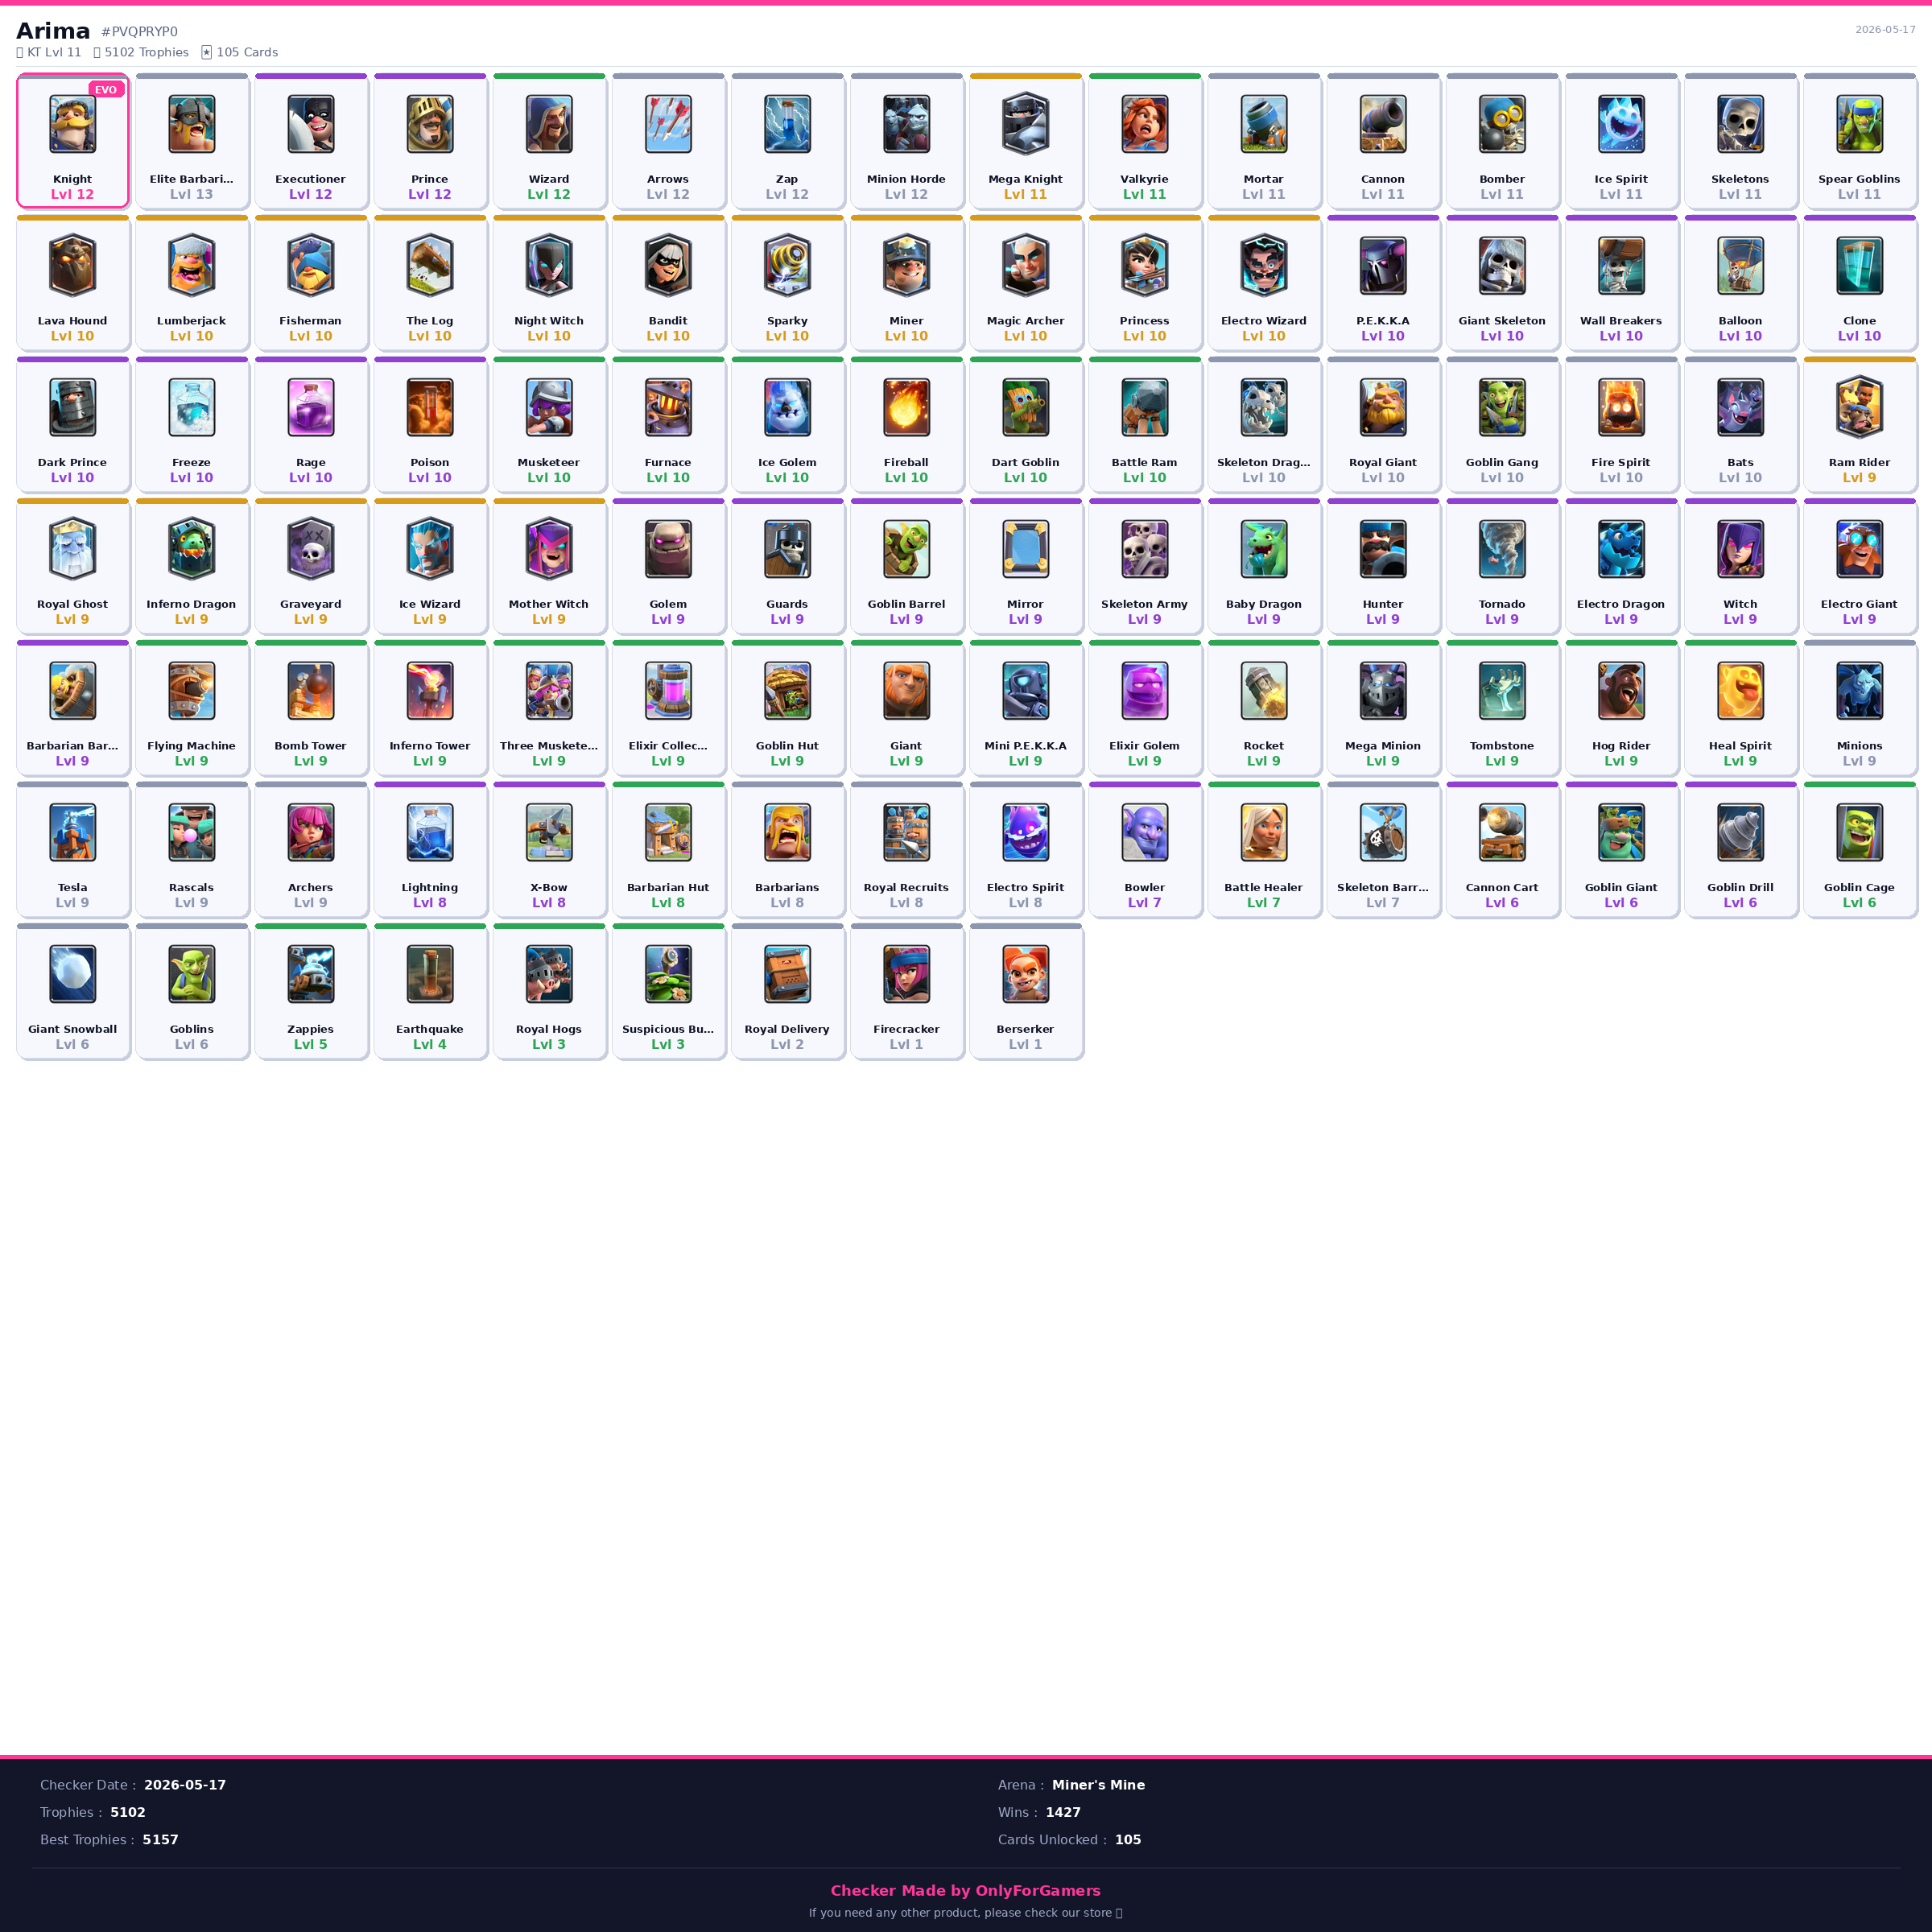The height and width of the screenshot is (1932, 1932).
Task: Click the Knight card icon
Action: click(x=73, y=124)
